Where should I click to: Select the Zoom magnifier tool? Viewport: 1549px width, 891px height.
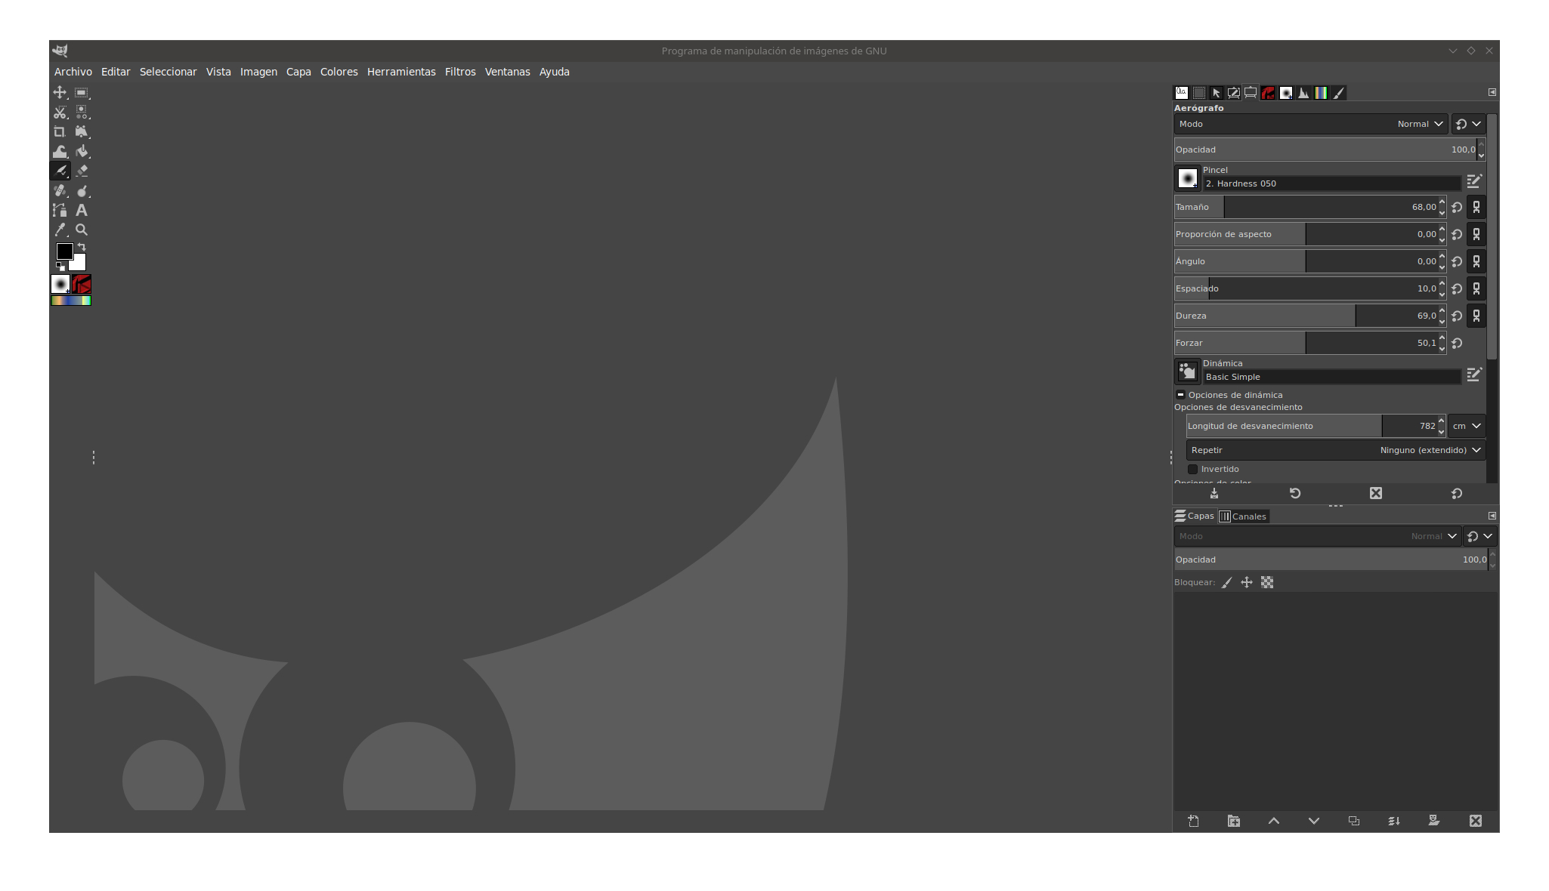pyautogui.click(x=82, y=230)
